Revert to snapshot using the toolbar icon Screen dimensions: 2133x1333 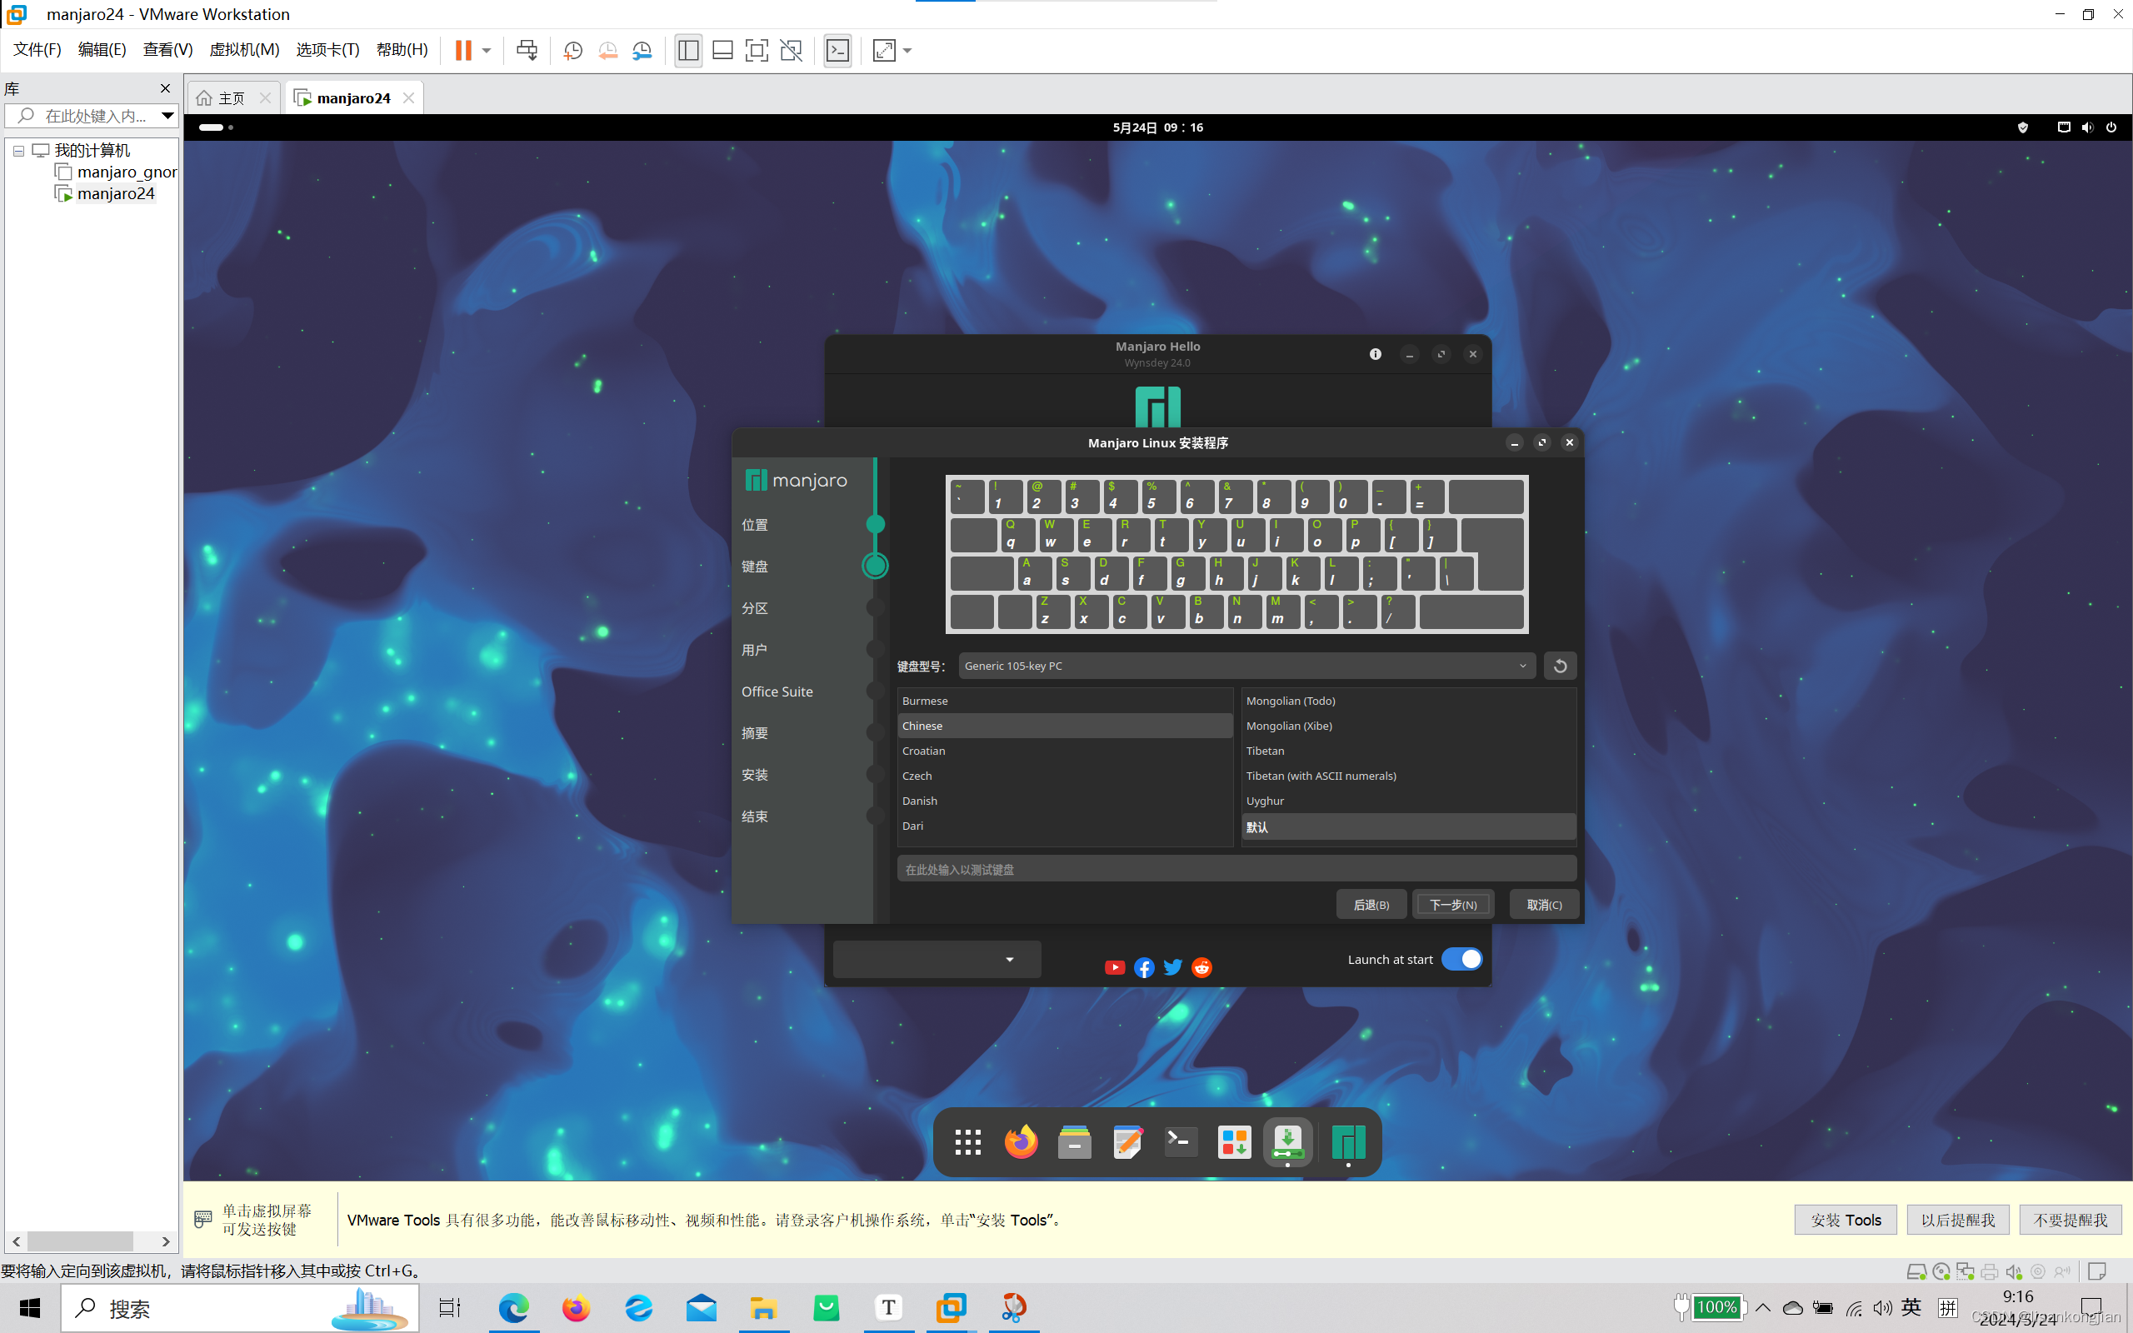(x=608, y=50)
